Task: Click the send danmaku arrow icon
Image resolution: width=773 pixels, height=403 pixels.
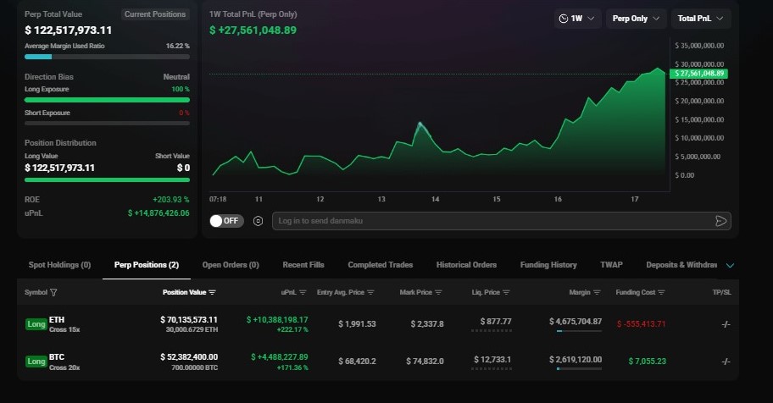Action: (x=720, y=221)
